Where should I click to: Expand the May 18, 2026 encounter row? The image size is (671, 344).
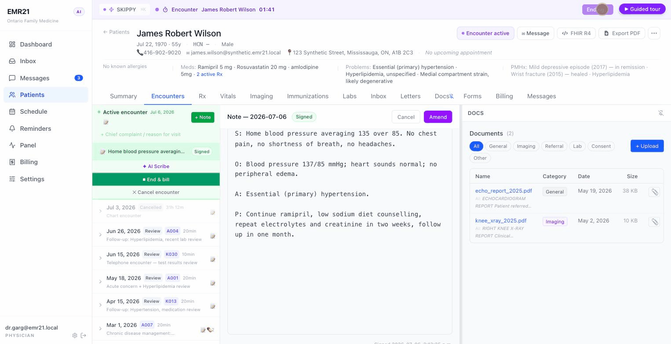(x=101, y=282)
